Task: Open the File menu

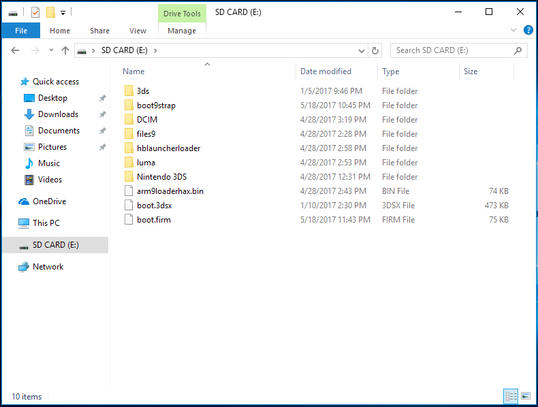Action: click(21, 31)
